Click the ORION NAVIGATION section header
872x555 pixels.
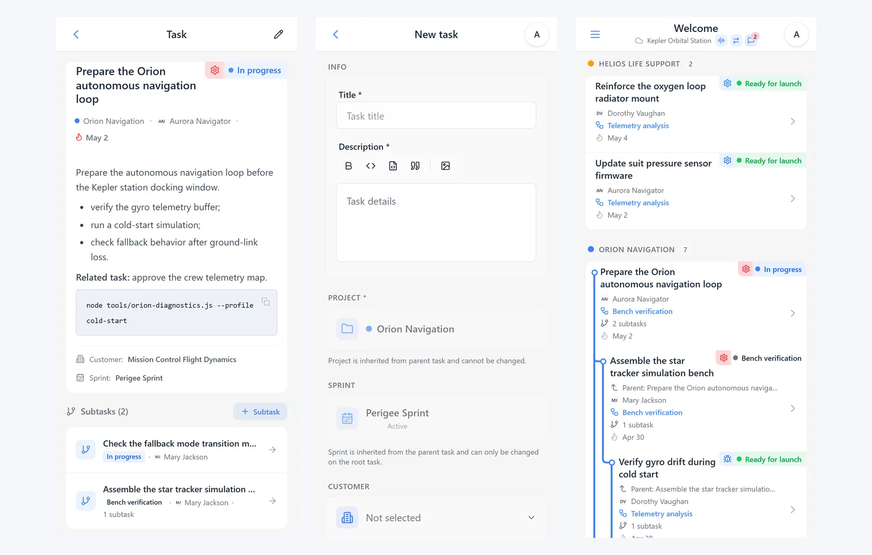click(x=636, y=249)
